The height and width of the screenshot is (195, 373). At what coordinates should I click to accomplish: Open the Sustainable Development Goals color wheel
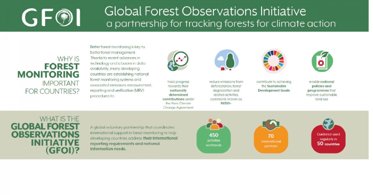(274, 61)
